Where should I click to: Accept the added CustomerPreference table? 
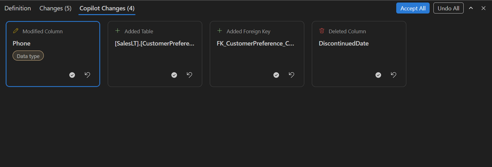(174, 75)
